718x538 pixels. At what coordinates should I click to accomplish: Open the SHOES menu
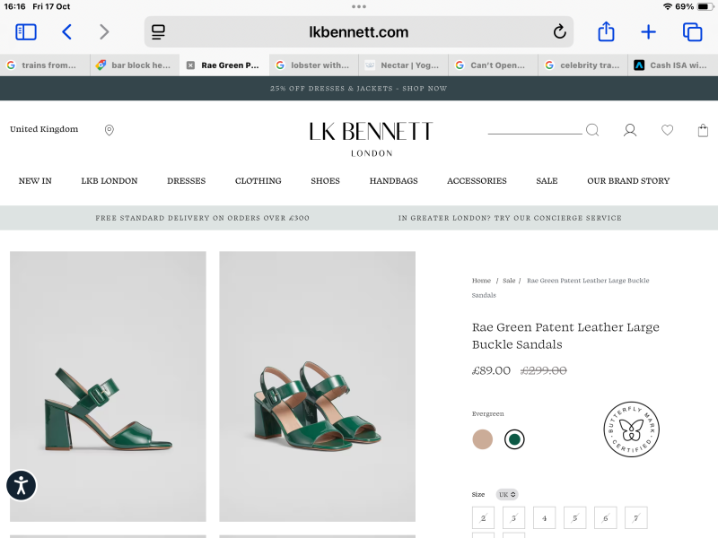point(325,181)
